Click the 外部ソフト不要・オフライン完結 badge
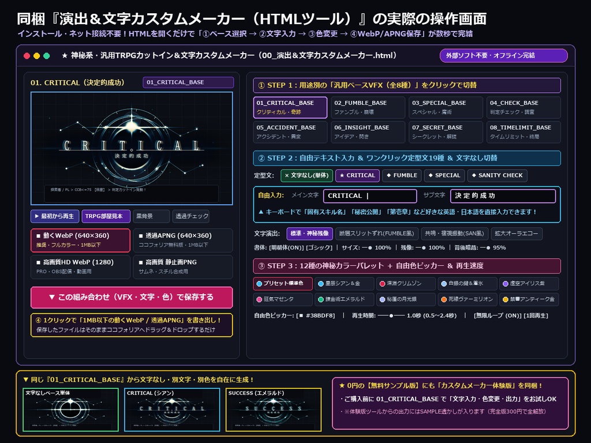The height and width of the screenshot is (443, 591). [x=503, y=55]
